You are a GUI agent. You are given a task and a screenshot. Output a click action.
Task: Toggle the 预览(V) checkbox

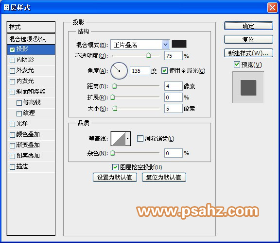[237, 65]
